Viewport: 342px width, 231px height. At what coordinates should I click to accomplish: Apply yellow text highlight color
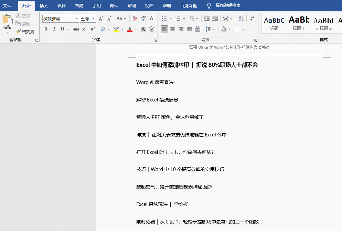click(116, 29)
